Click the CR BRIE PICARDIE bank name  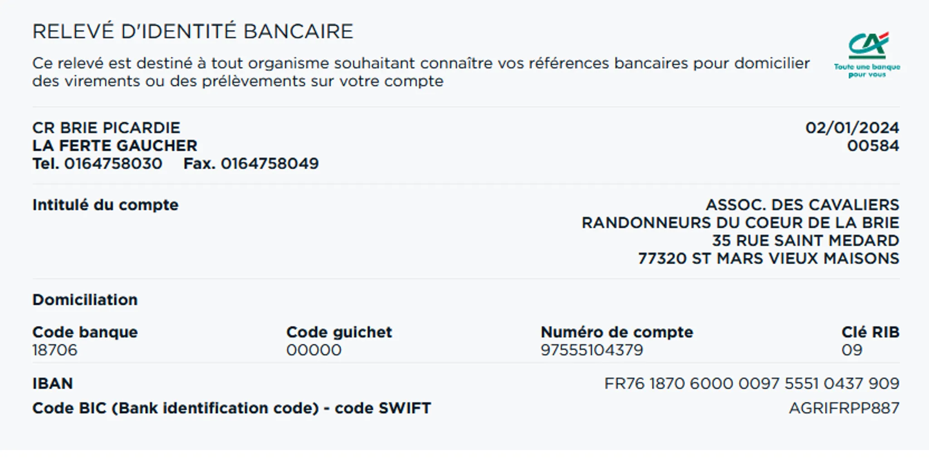point(106,128)
